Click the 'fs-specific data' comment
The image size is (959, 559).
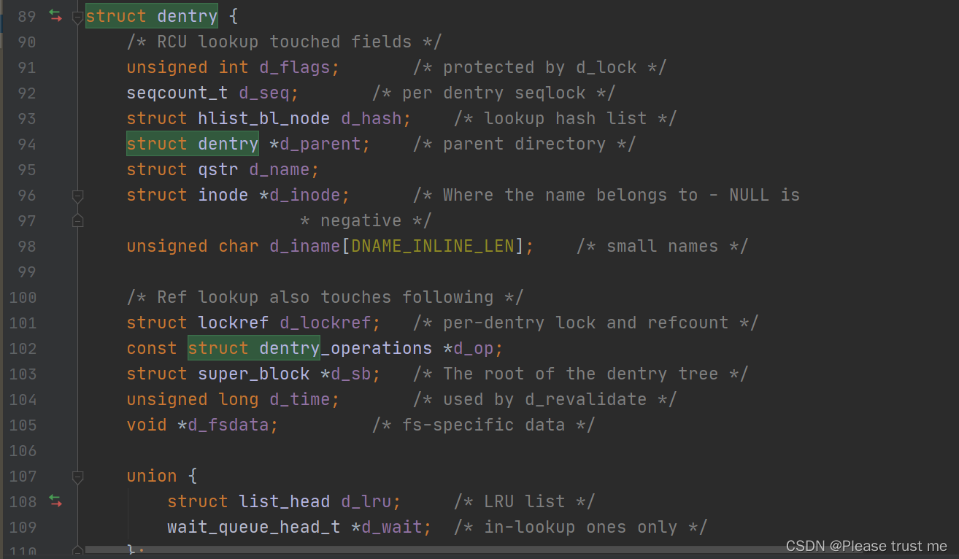pyautogui.click(x=484, y=425)
